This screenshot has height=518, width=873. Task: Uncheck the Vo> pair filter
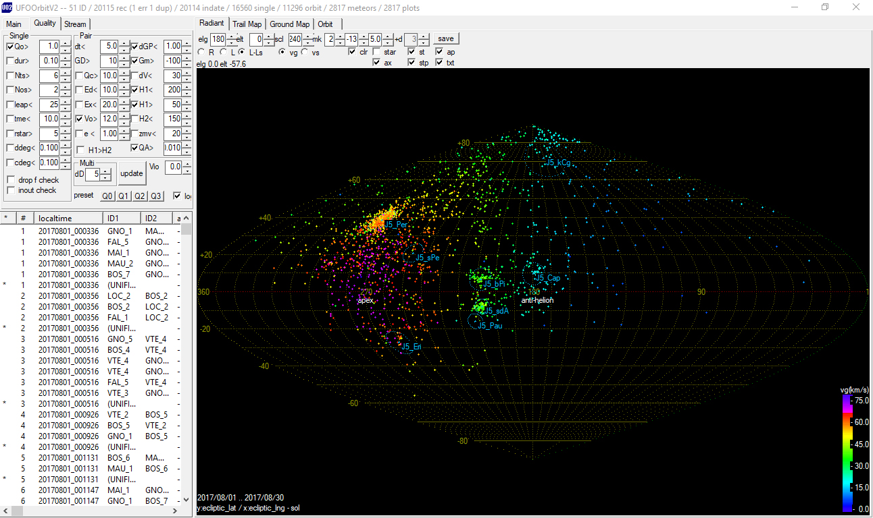pos(80,119)
